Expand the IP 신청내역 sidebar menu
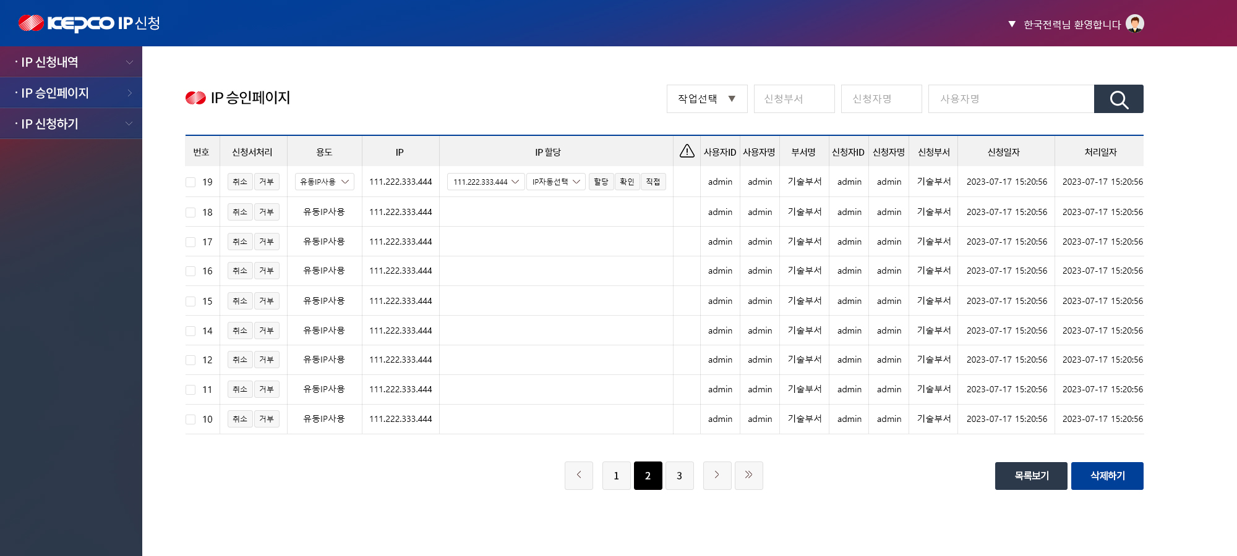This screenshot has width=1237, height=556. coord(71,62)
